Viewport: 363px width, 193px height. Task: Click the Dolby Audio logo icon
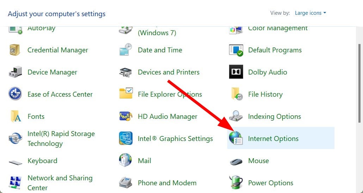click(236, 72)
